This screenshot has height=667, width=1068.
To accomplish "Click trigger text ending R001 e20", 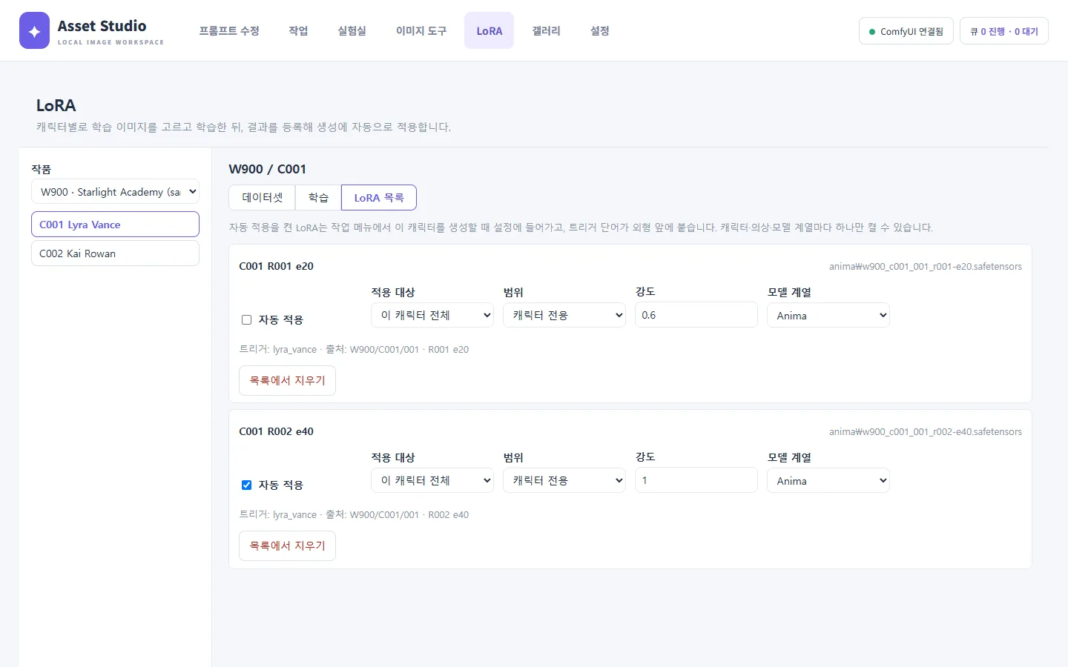I will 354,349.
